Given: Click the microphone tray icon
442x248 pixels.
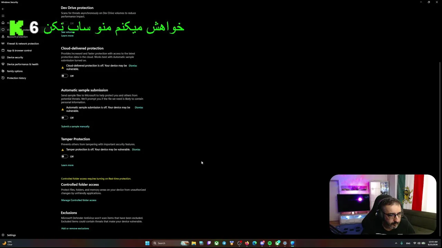Looking at the screenshot, I should pyautogui.click(x=402, y=243).
